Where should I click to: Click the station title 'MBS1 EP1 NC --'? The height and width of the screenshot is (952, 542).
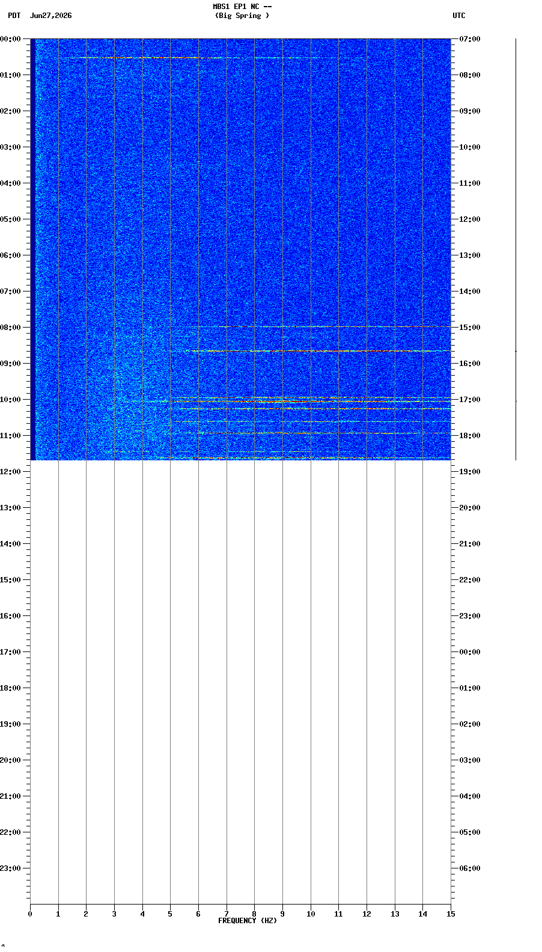tap(242, 7)
